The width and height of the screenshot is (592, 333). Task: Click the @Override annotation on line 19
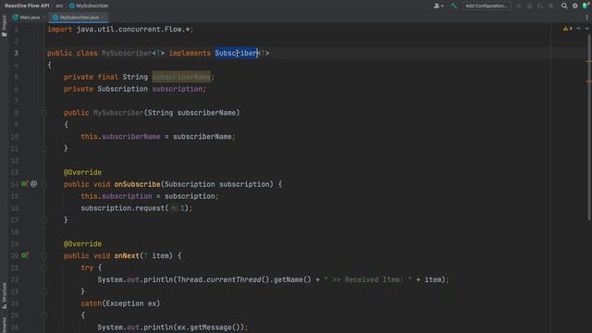click(x=82, y=244)
